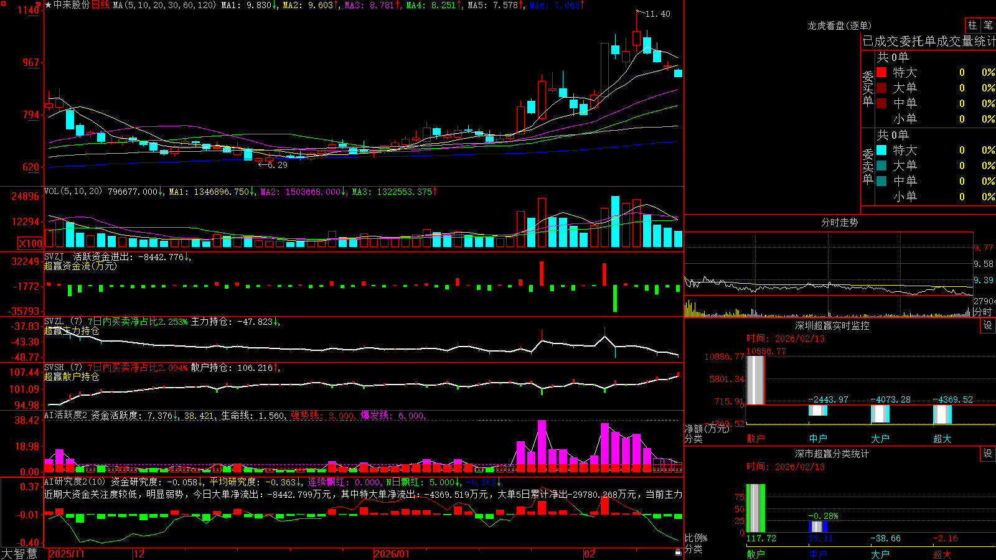Click the 活跃资金进出: -8442.776 readout
Viewport: 996px width, 560px height.
[x=129, y=256]
